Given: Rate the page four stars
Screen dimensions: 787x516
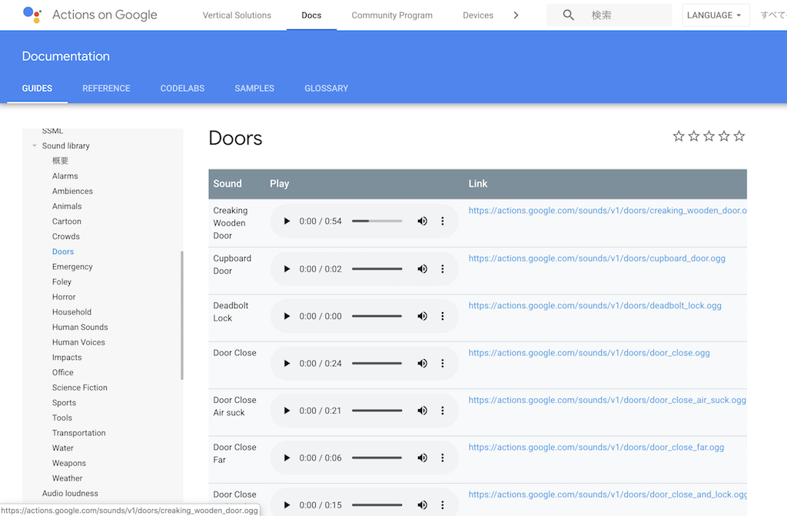Looking at the screenshot, I should 724,136.
